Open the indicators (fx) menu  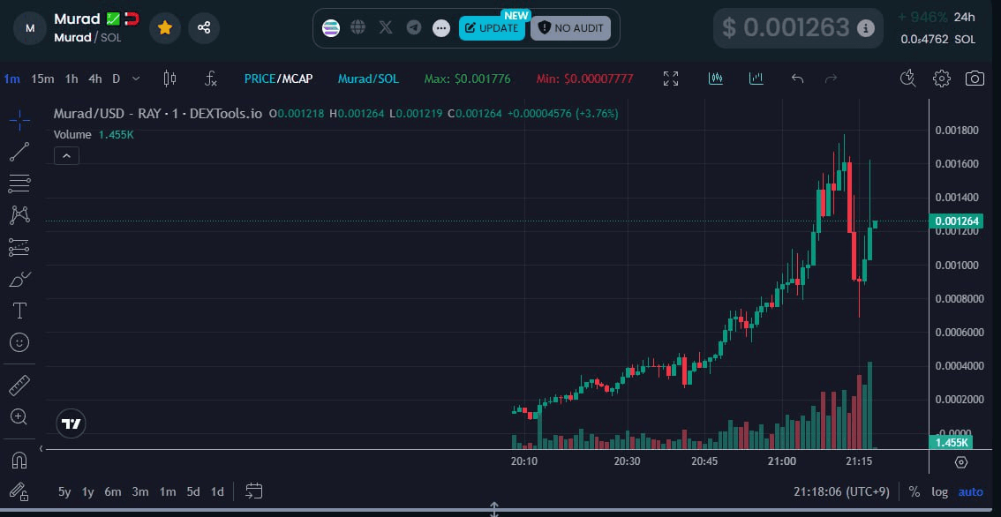211,79
